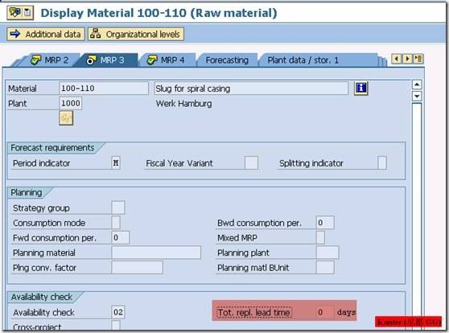Click the vertical scrollbar track
The image size is (449, 333).
417,215
